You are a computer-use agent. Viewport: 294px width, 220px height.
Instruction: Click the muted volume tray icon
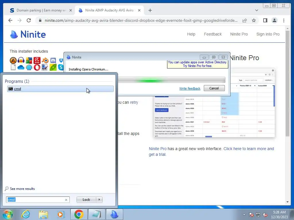tap(265, 215)
